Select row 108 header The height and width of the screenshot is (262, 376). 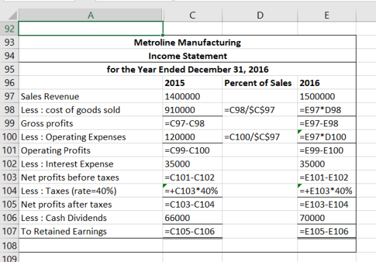pyautogui.click(x=9, y=246)
